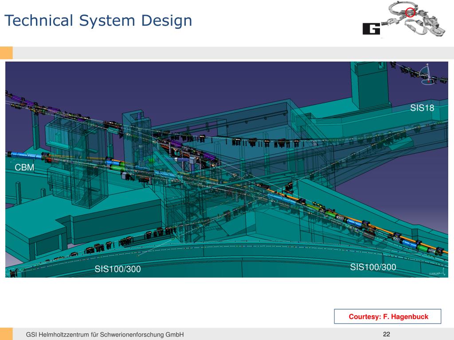Select the 3D compass in the CAD view
Image resolution: width=454 pixels, height=340 pixels.
429,74
